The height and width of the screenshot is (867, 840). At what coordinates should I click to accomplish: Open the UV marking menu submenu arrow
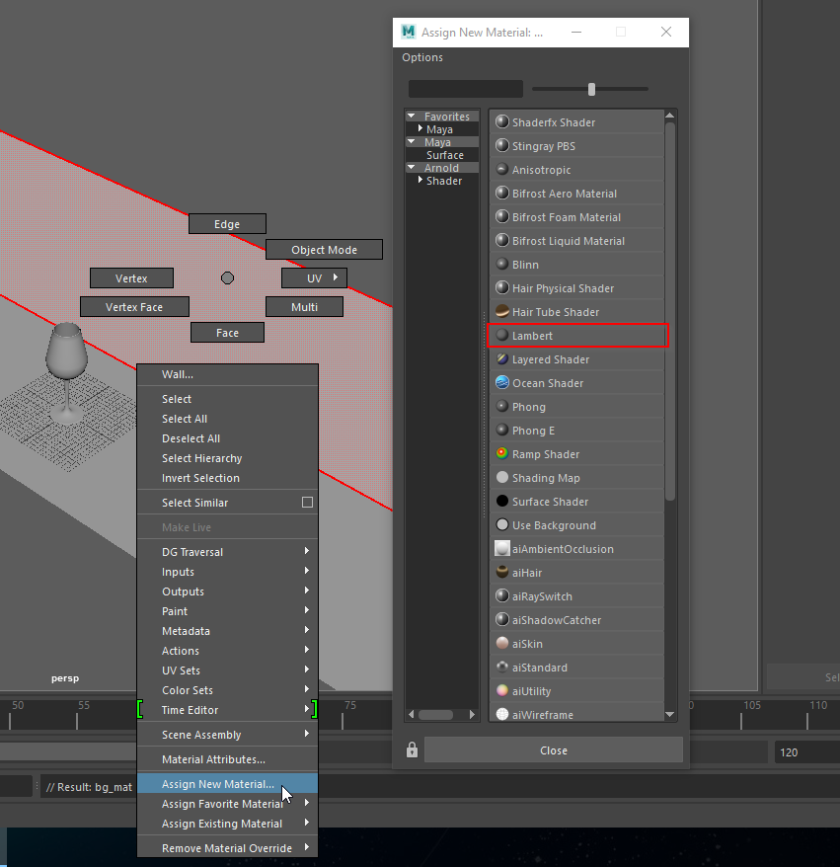coord(336,277)
